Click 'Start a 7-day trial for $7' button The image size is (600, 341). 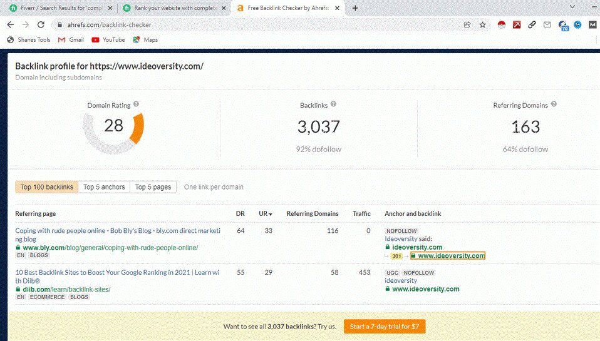coord(385,327)
